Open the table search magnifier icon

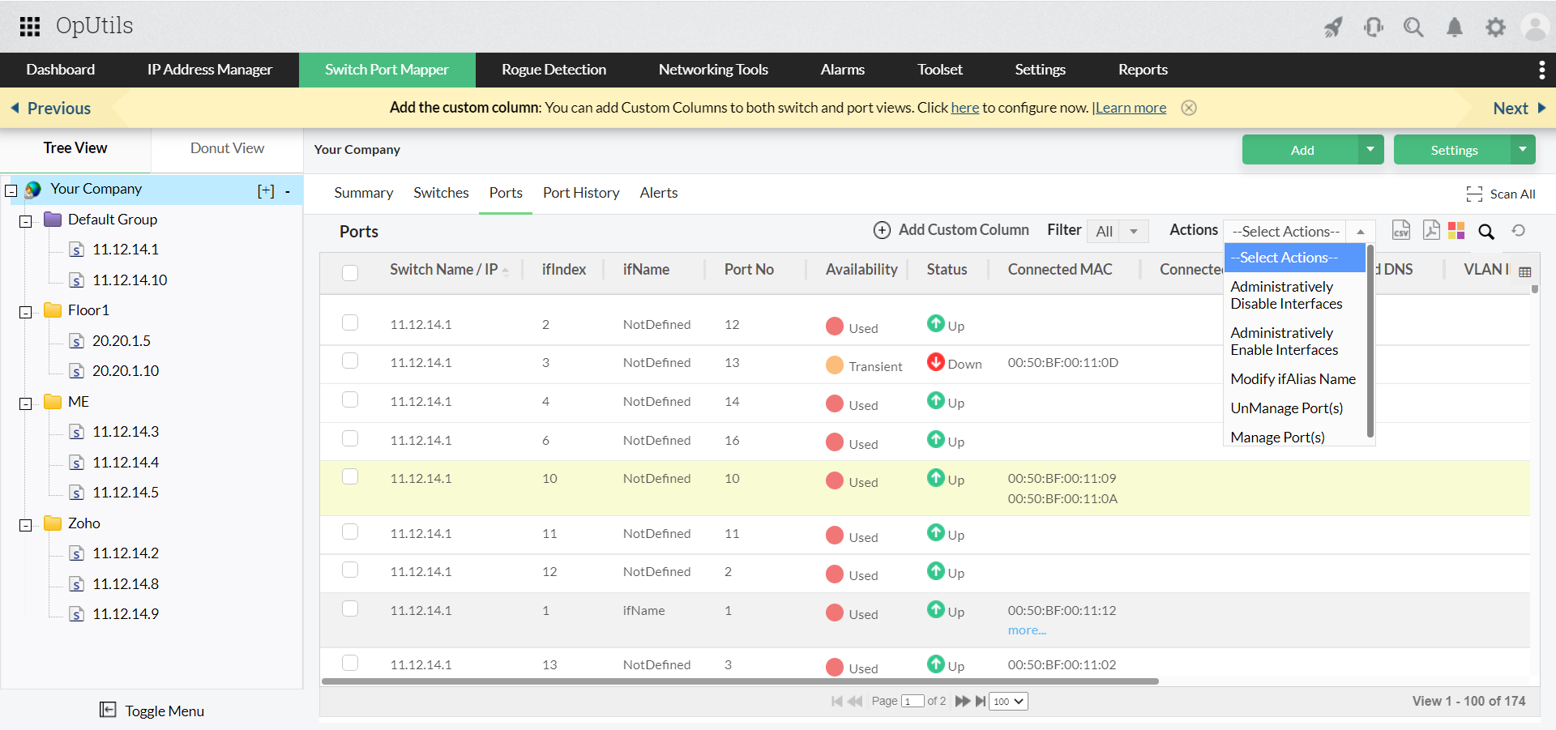point(1486,232)
